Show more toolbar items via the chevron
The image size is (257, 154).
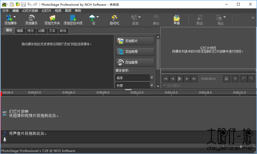click(x=253, y=18)
